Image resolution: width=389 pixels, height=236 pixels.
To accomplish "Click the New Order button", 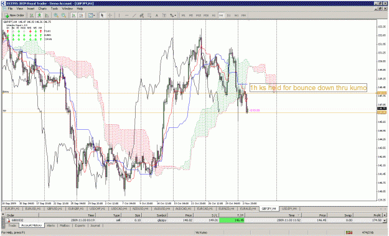I will 14,16.
